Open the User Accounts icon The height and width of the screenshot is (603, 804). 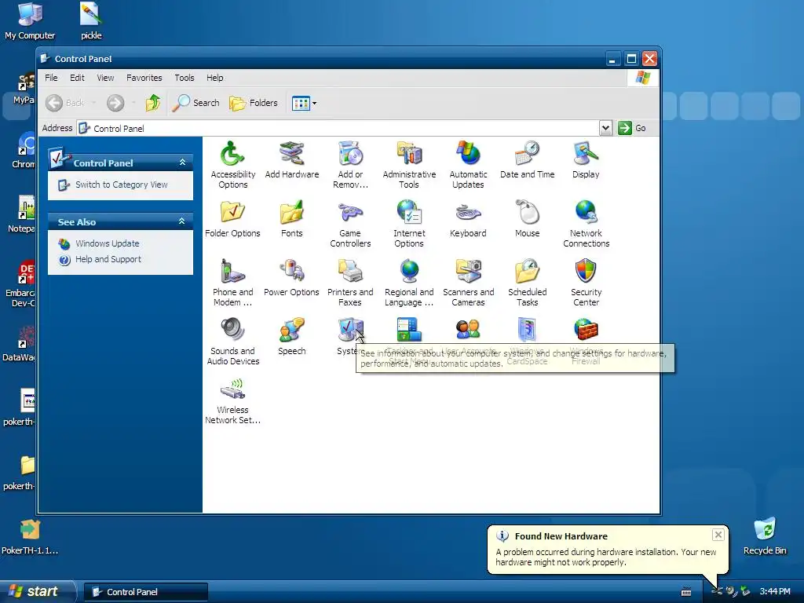[x=468, y=331]
